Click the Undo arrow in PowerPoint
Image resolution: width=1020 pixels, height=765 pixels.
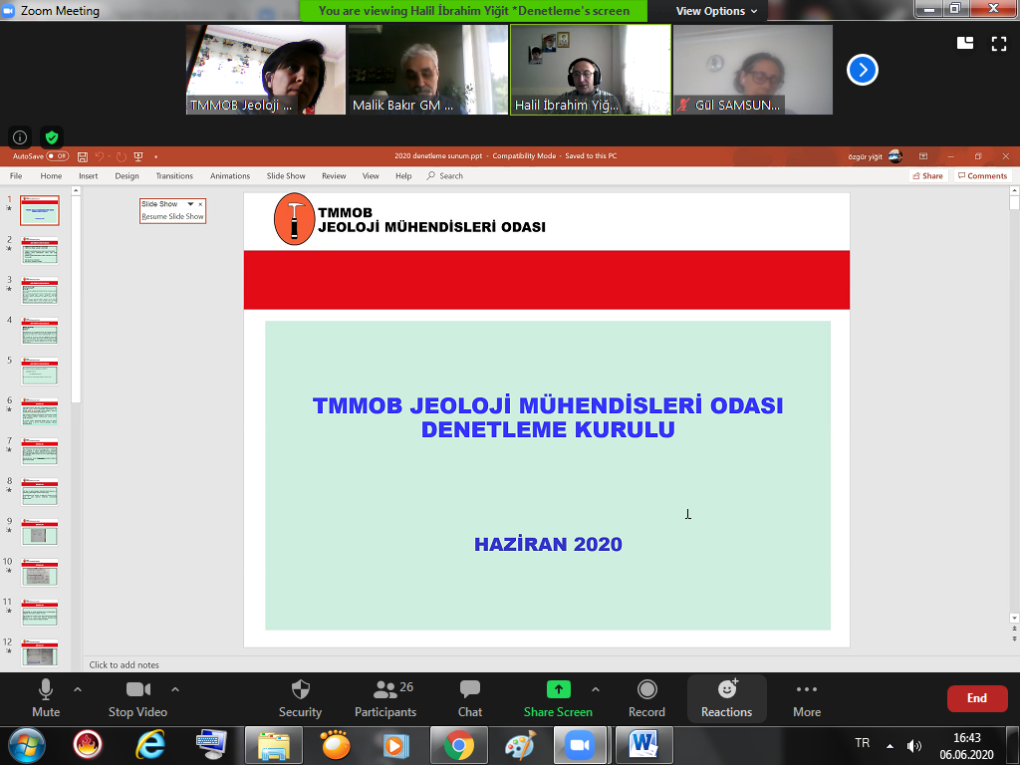click(100, 156)
